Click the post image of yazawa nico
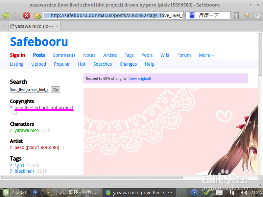Viewport: 263px width, 197px height. 171,132
